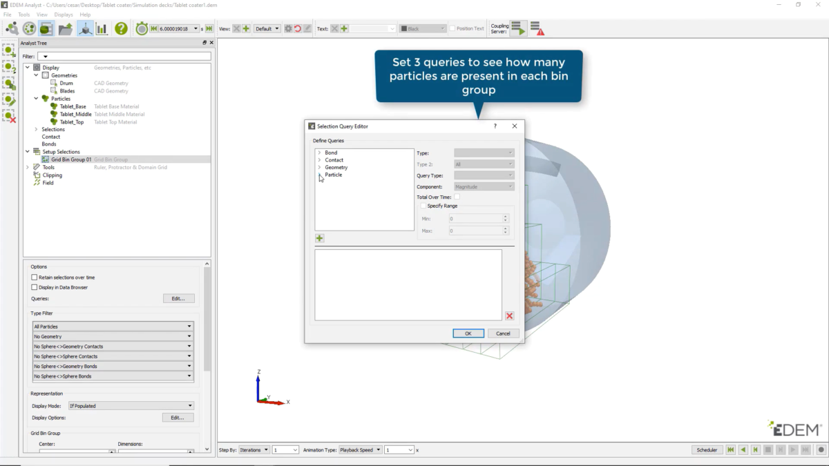
Task: Open the bar chart graph icon
Action: (x=102, y=28)
